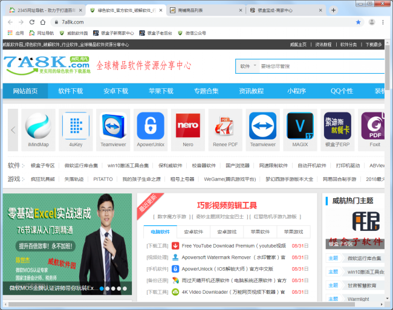The height and width of the screenshot is (310, 393).
Task: Open the QQ个性 nav menu item
Action: (342, 91)
